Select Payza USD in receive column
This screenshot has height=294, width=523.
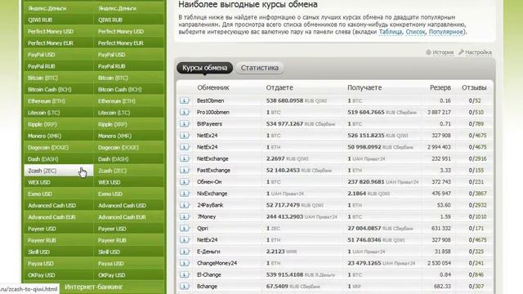coord(129,264)
